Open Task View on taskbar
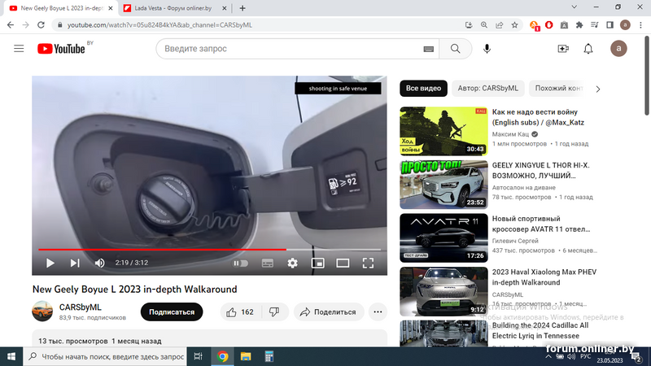 pyautogui.click(x=198, y=356)
